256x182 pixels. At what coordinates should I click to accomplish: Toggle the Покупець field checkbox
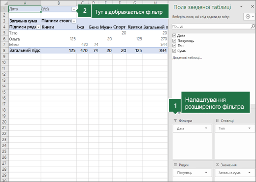[x=174, y=41]
